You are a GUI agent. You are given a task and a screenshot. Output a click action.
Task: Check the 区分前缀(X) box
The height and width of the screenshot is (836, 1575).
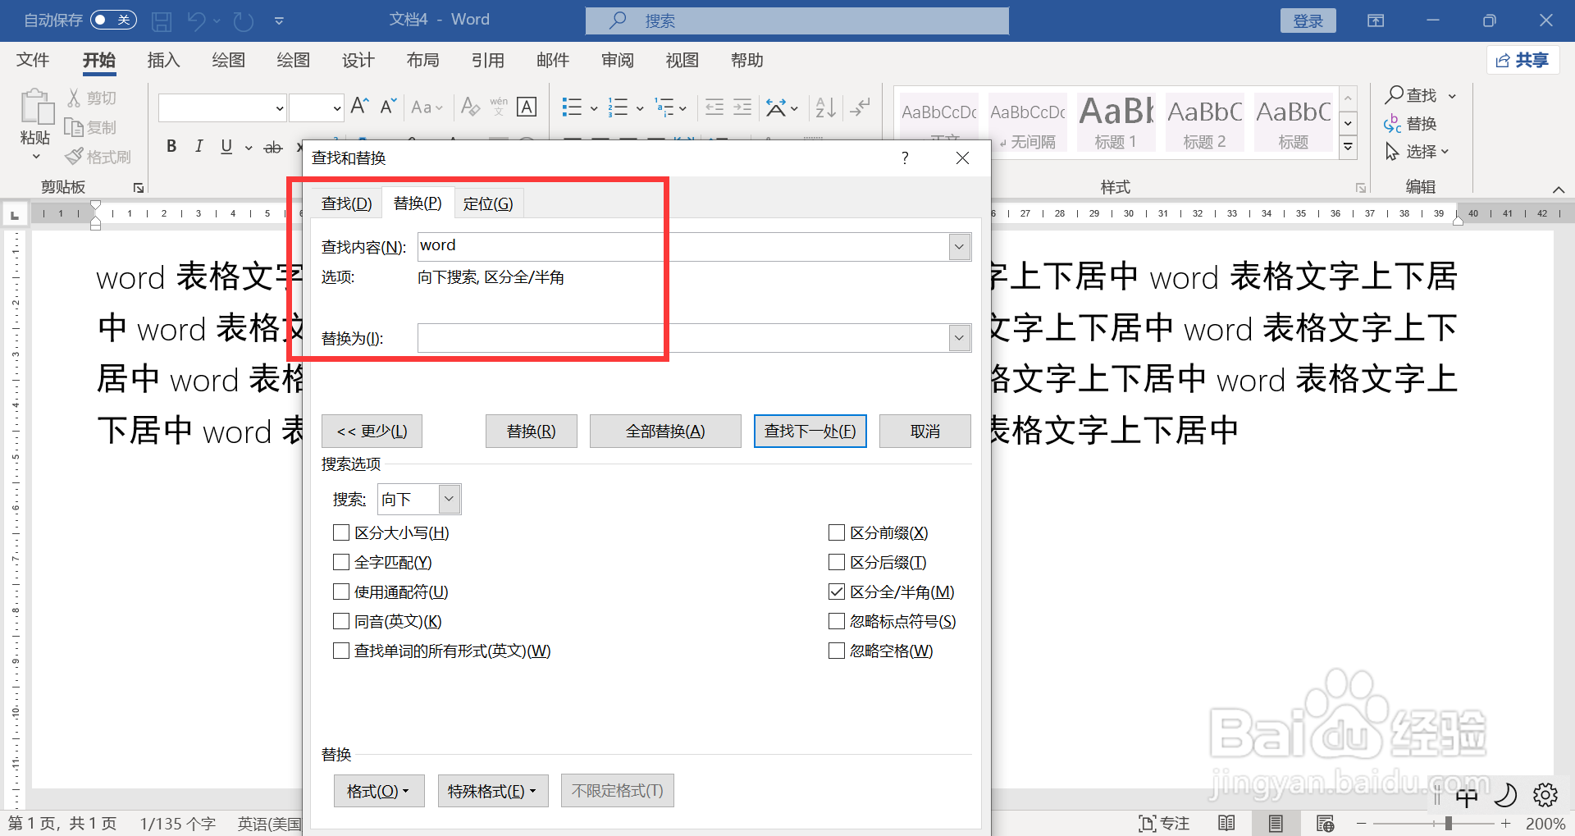point(837,532)
